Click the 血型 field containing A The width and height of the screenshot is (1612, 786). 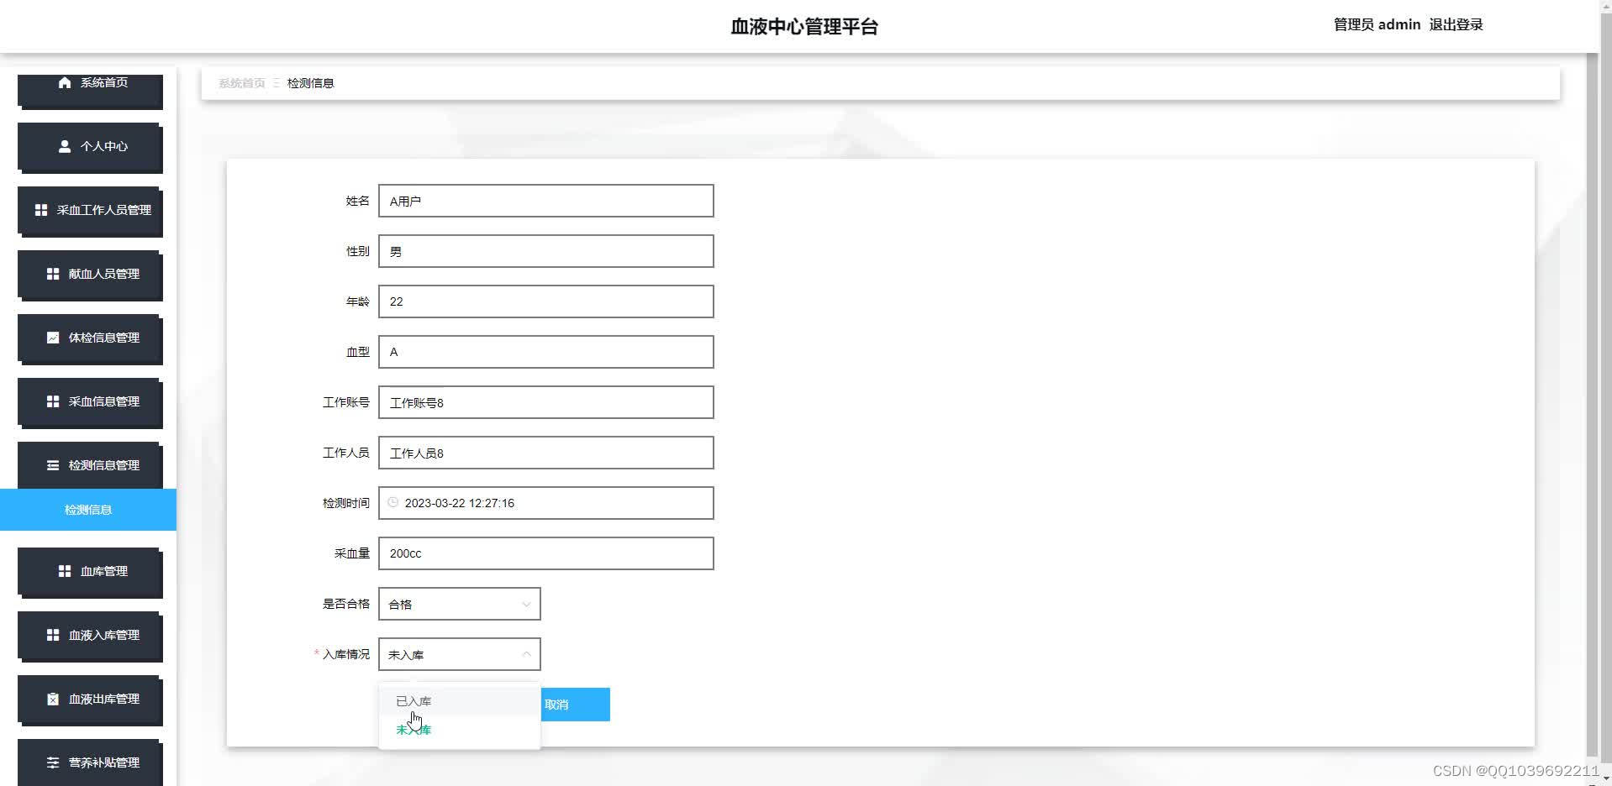coord(546,352)
